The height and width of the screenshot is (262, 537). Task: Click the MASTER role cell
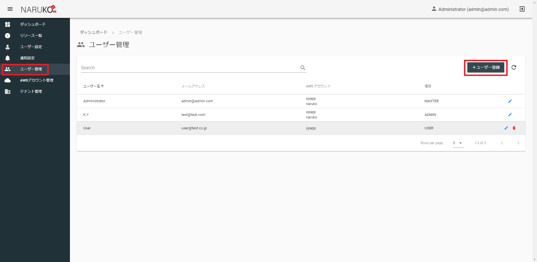tap(432, 101)
